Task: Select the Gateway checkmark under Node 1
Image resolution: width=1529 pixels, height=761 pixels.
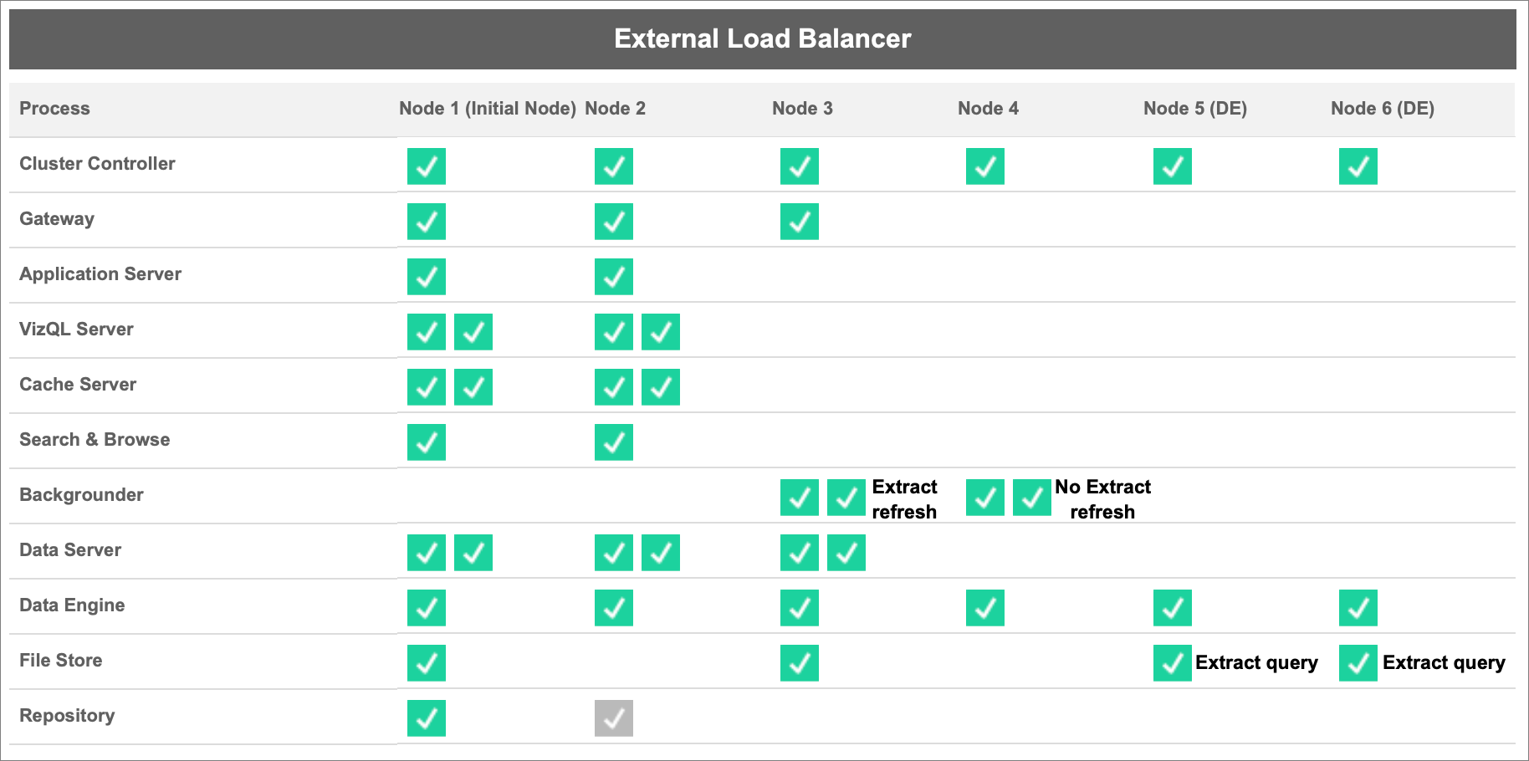Action: click(x=427, y=222)
